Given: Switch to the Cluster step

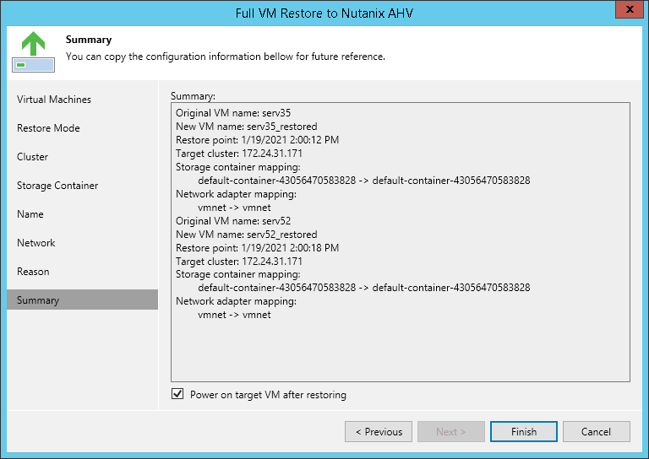Looking at the screenshot, I should tap(33, 157).
